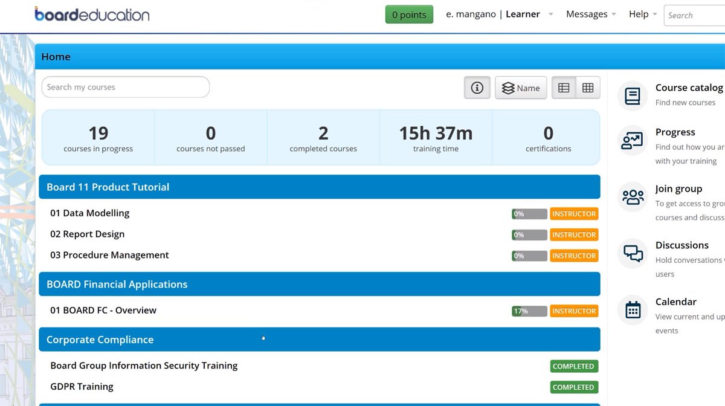Open the Discussions chat bubble icon

click(x=633, y=253)
